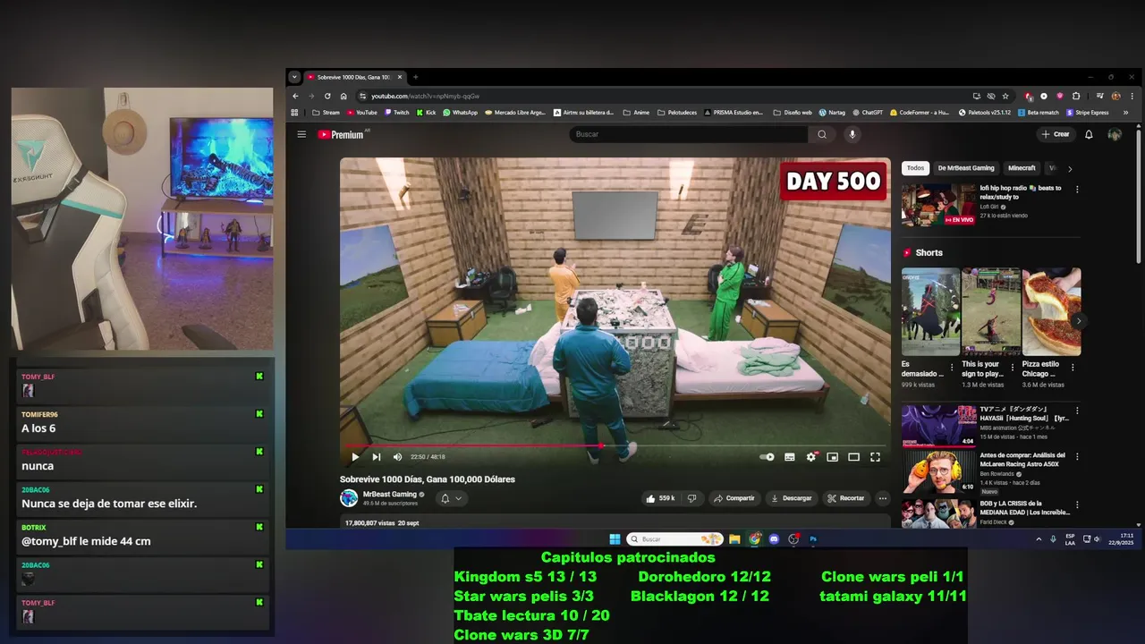The width and height of the screenshot is (1145, 644).
Task: Open options for This is your sign short
Action: 1013,367
